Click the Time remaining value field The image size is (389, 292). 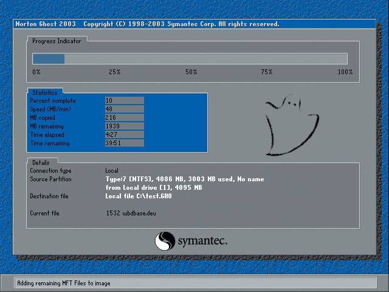pos(124,143)
